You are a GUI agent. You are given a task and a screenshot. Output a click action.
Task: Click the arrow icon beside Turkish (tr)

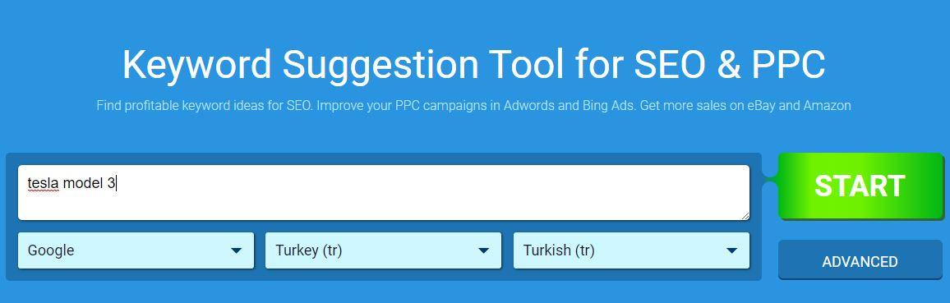coord(732,251)
